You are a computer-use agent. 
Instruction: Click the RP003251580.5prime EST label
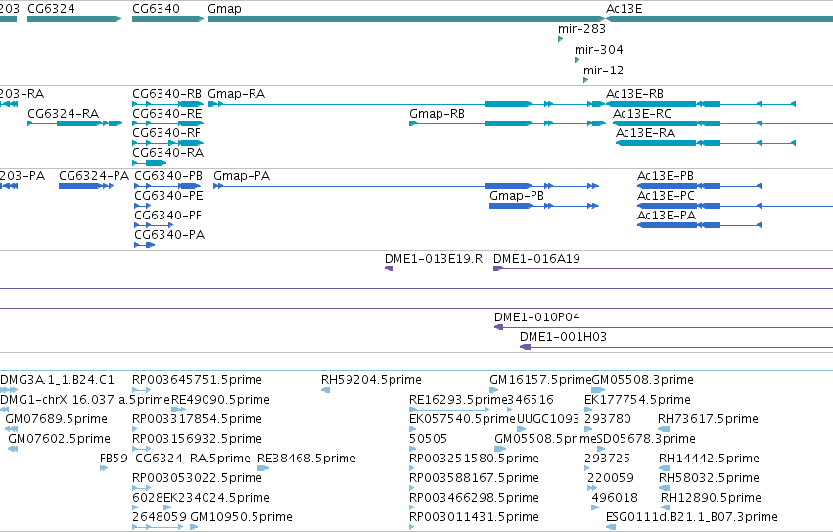[474, 459]
